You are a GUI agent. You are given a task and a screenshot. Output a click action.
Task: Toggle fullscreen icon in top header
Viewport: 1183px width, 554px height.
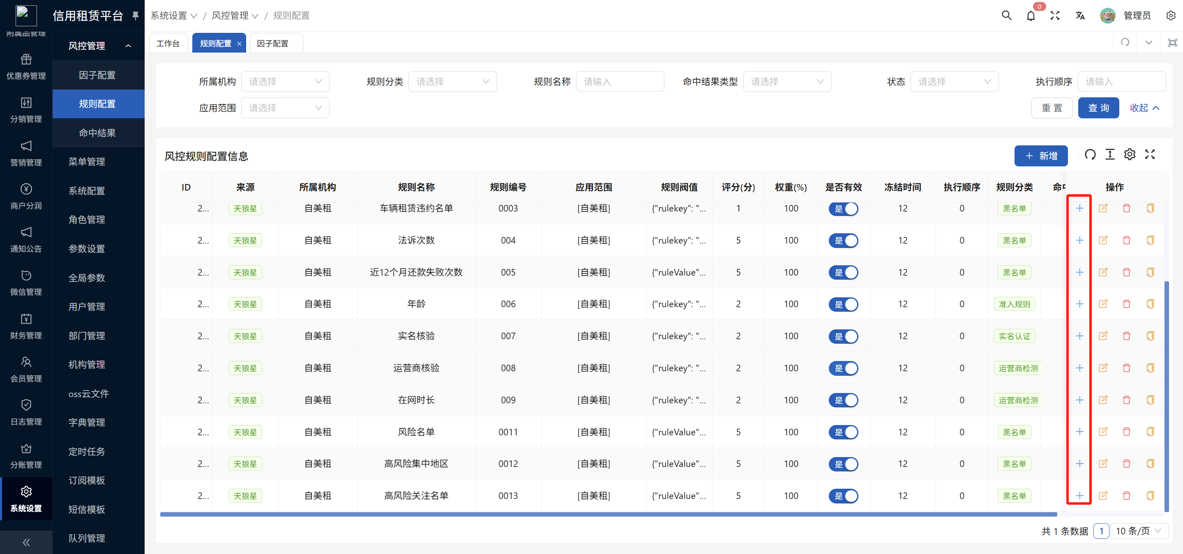[x=1055, y=16]
